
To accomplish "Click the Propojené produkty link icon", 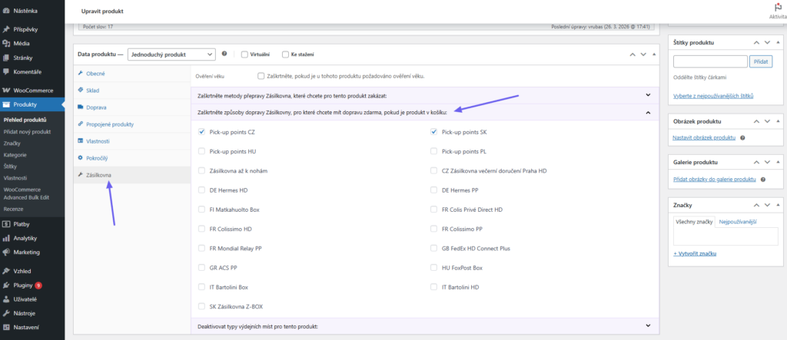I will (x=80, y=124).
